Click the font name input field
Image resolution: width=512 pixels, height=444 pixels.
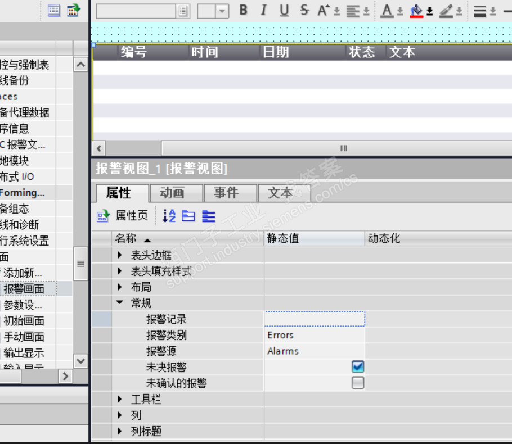136,11
